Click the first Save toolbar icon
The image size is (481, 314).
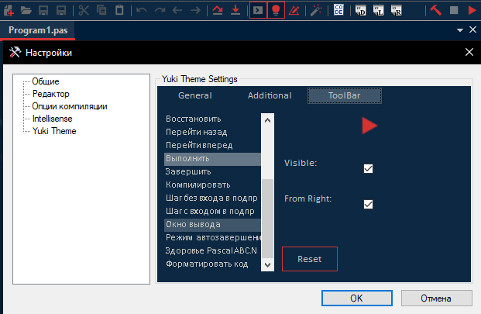pos(43,10)
